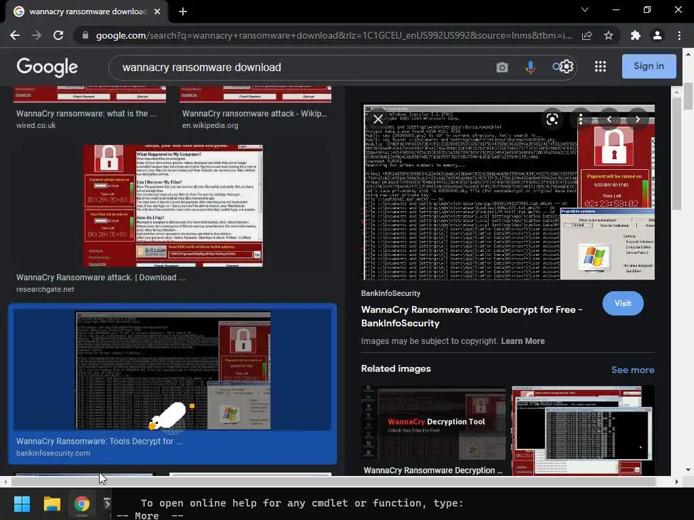The image size is (694, 520).
Task: Open Chrome's three-dot menu
Action: click(679, 35)
